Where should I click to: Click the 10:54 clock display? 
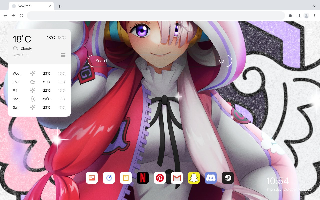tap(278, 181)
